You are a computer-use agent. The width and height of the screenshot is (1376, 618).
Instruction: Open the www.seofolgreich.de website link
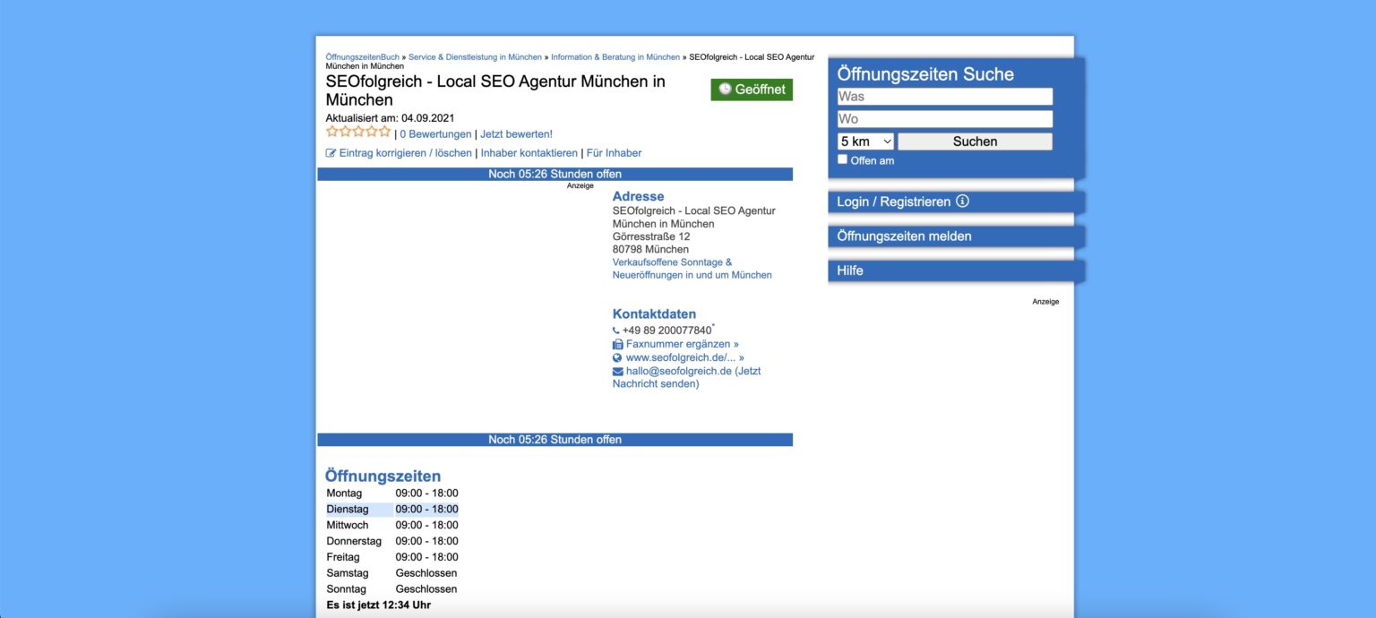click(x=685, y=357)
